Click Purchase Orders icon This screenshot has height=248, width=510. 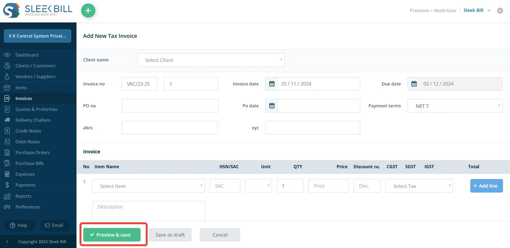7,153
